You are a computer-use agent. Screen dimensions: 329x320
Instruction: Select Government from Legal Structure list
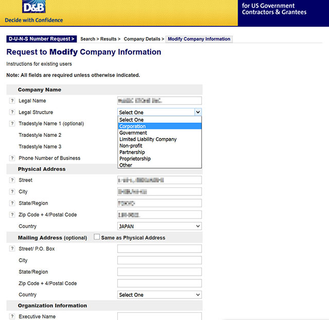click(x=159, y=133)
